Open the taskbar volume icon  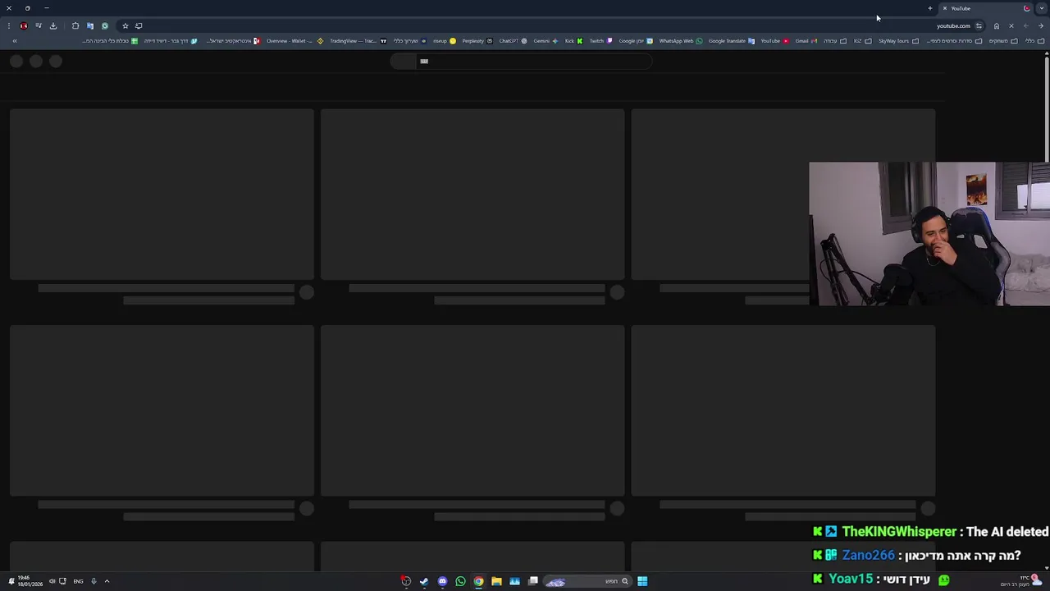52,581
